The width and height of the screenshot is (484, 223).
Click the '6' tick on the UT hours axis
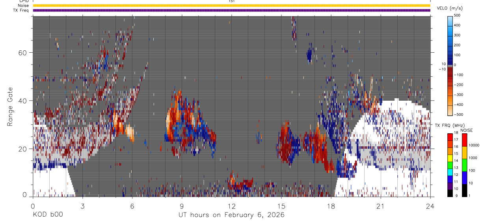click(x=132, y=206)
